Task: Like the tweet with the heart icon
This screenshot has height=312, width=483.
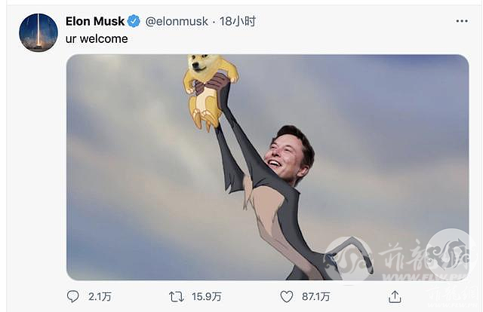Action: [286, 297]
